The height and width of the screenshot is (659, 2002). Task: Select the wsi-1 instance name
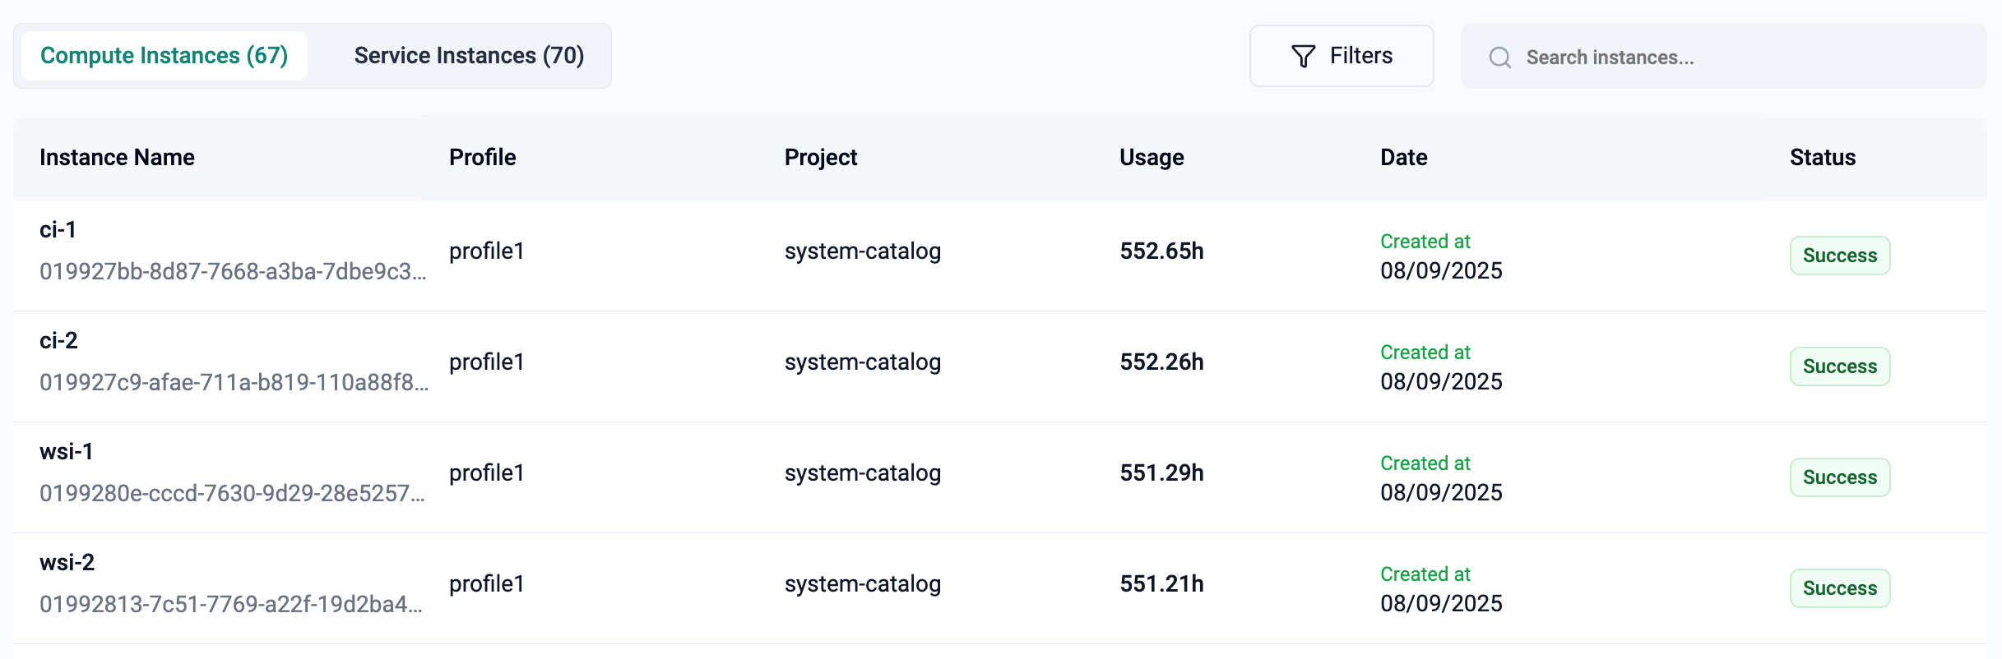66,452
